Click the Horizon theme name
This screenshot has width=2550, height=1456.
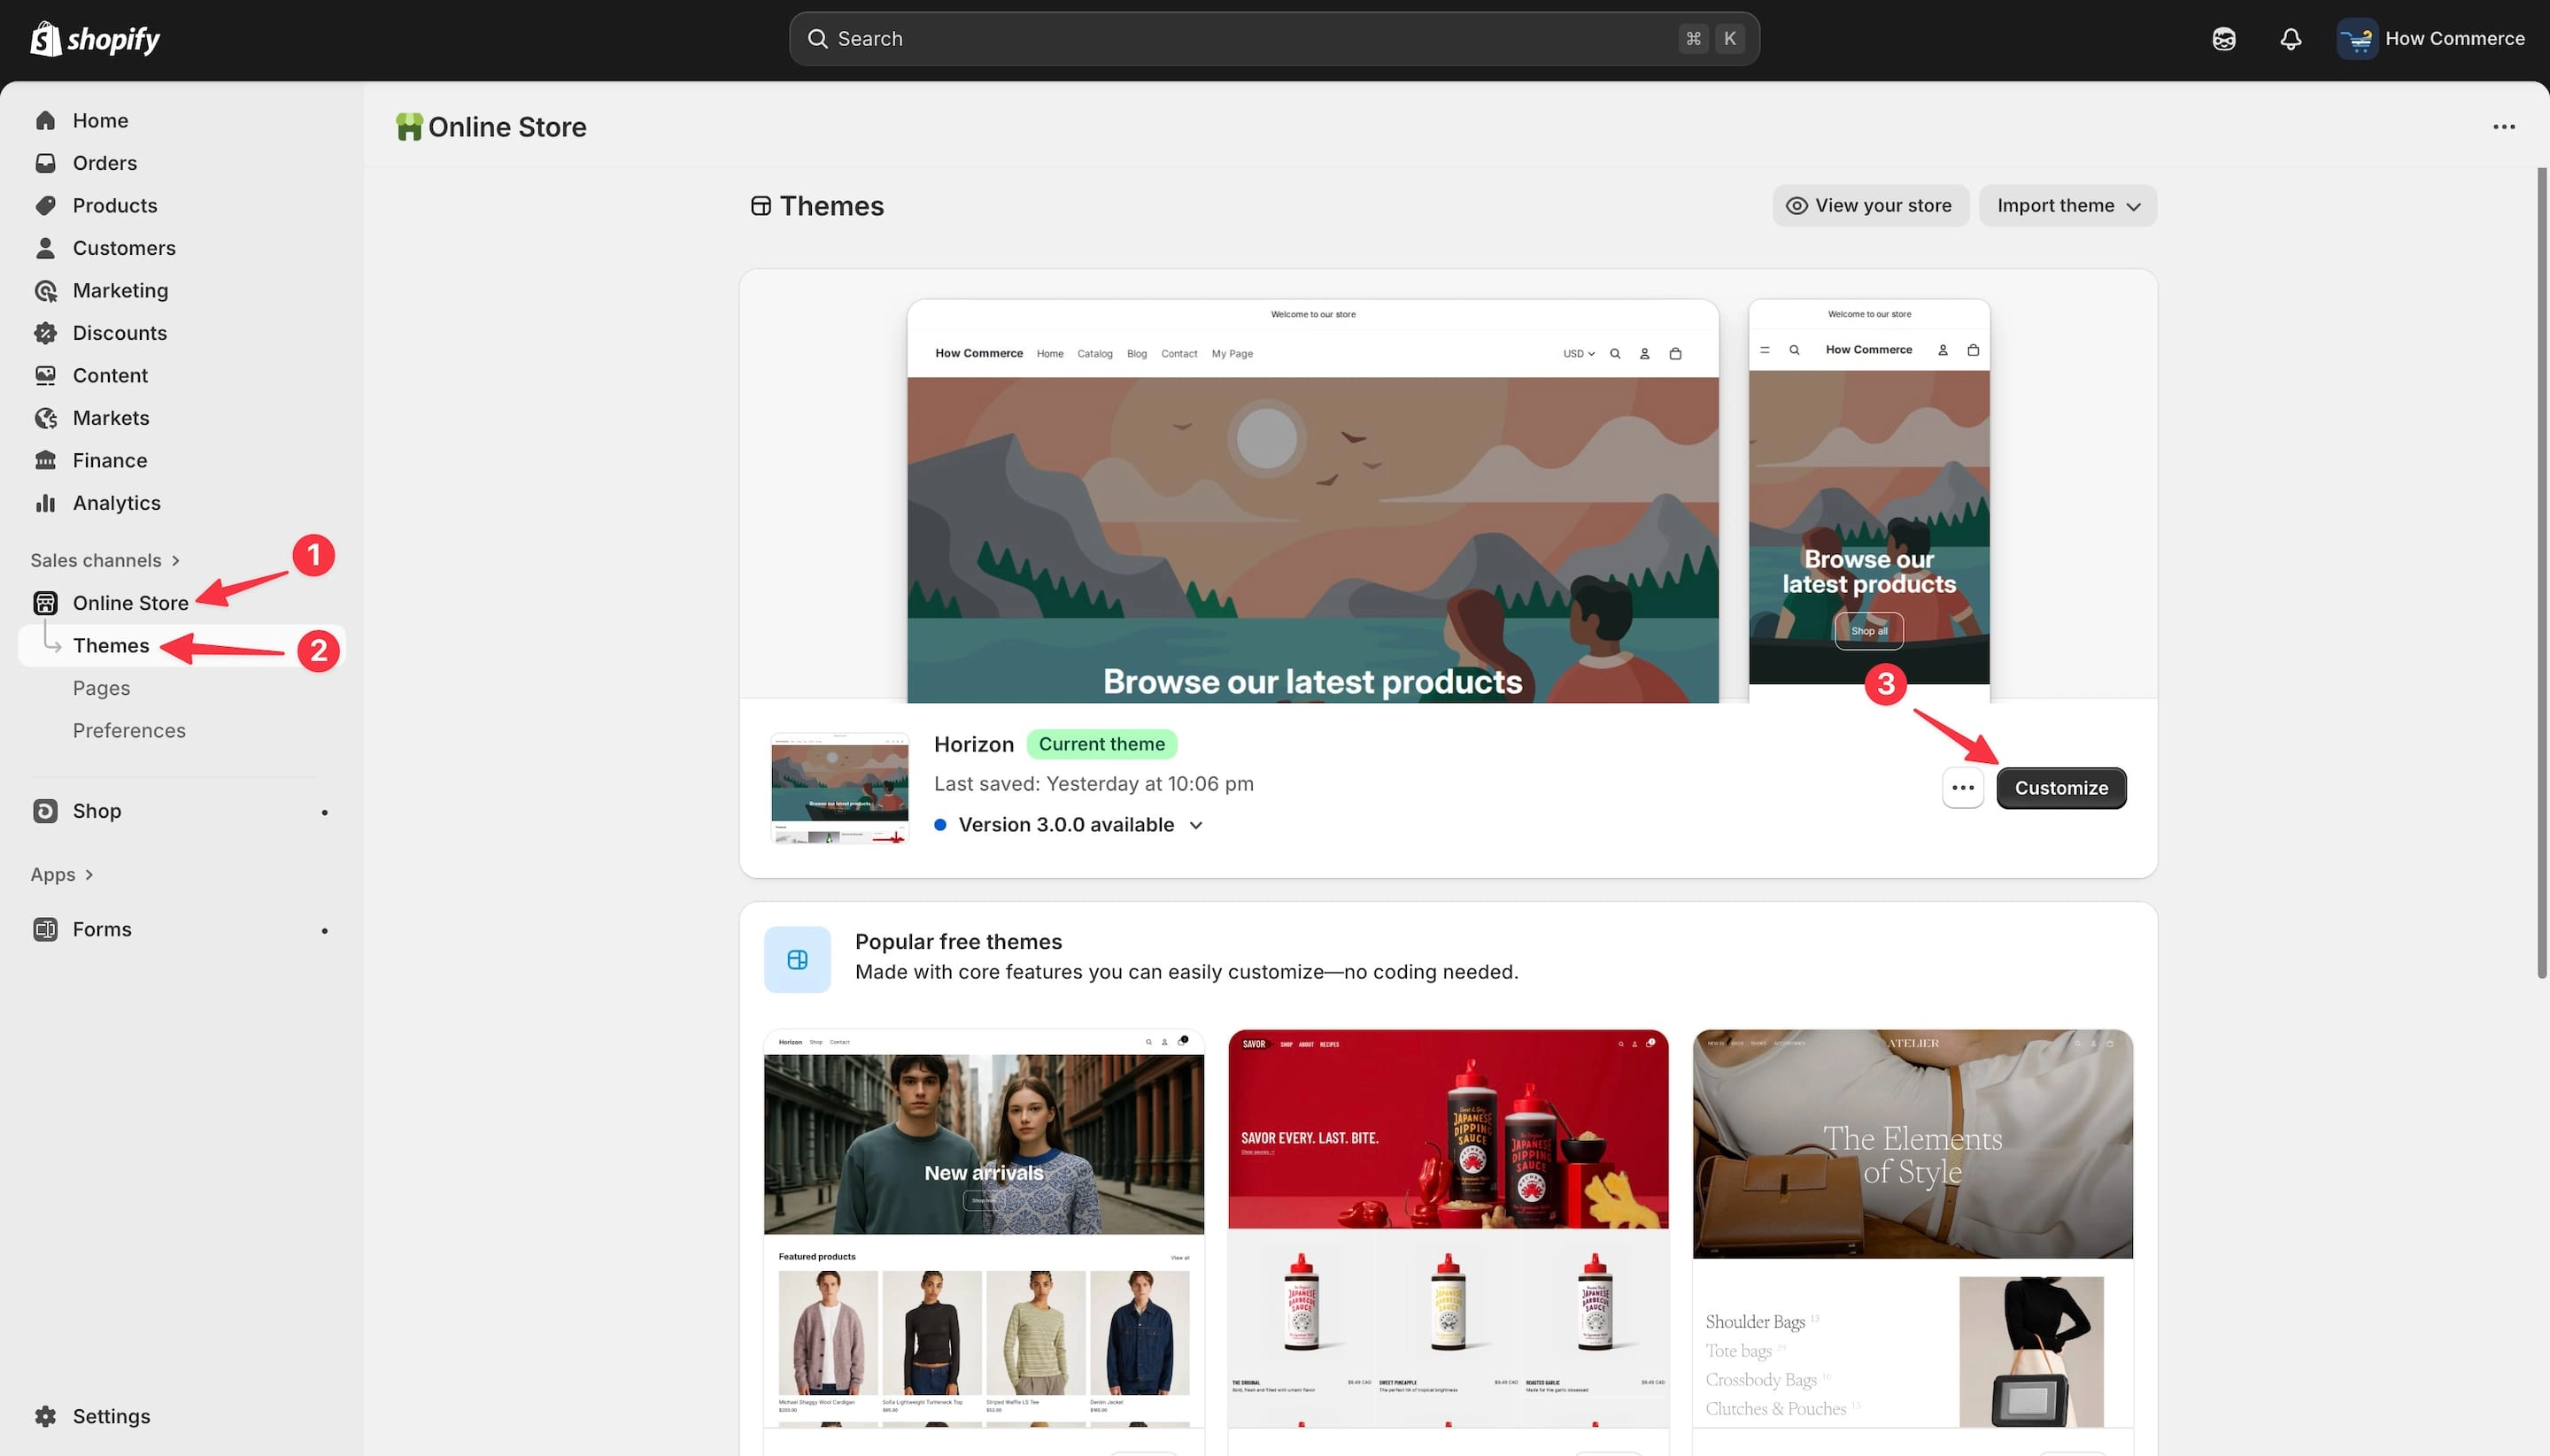pyautogui.click(x=973, y=745)
